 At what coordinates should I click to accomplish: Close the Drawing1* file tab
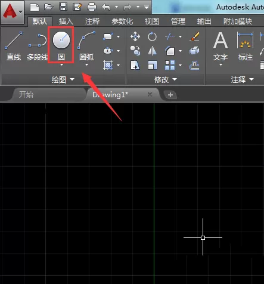tap(150, 95)
